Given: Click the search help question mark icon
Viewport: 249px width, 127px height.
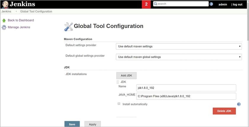Looking at the screenshot, I should (x=211, y=4).
